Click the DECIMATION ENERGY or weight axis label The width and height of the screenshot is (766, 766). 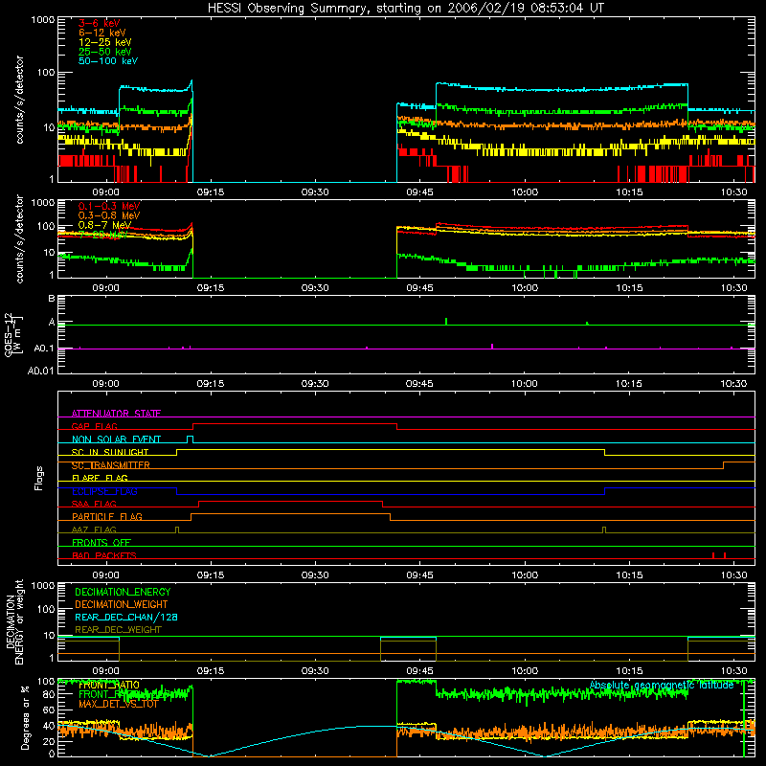point(14,621)
